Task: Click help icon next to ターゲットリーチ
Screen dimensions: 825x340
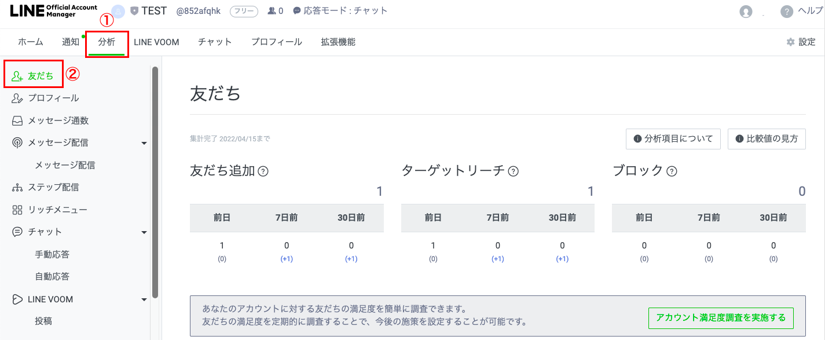Action: point(513,171)
